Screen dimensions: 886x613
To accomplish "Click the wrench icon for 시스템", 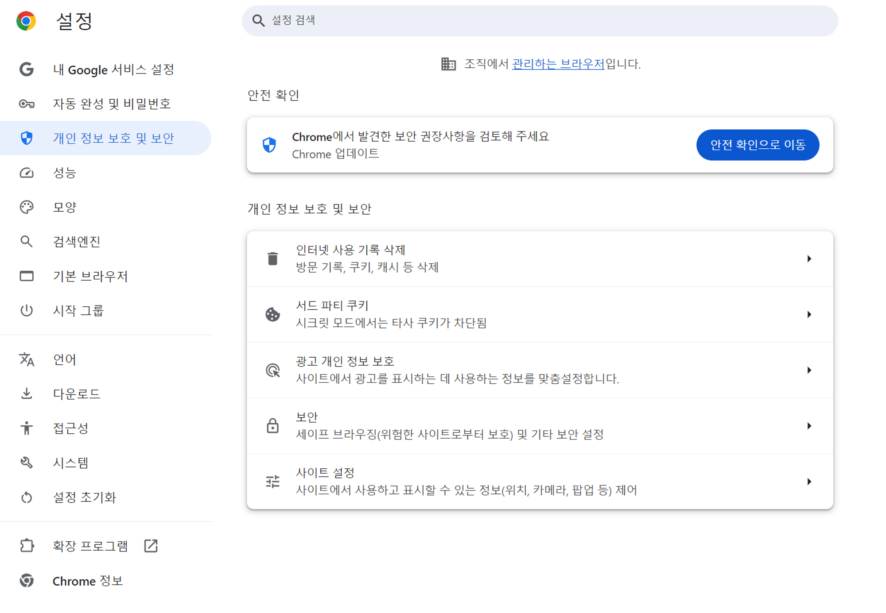I will click(27, 463).
